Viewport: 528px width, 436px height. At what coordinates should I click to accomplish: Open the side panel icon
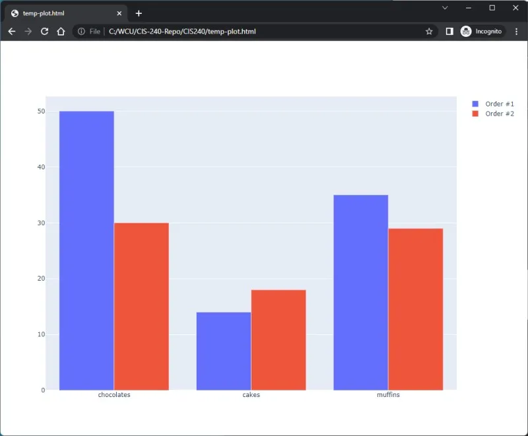point(449,31)
